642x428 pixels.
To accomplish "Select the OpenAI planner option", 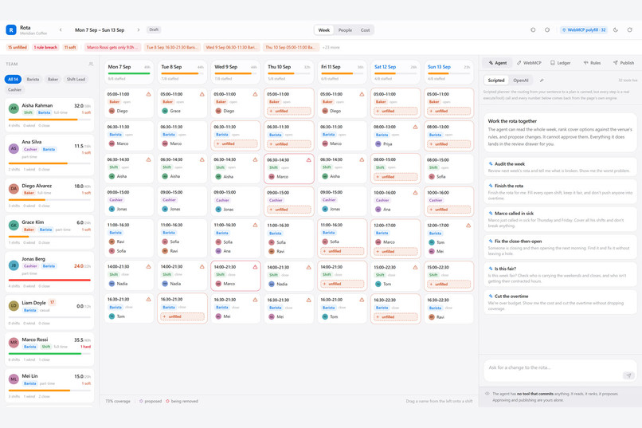I will [x=521, y=80].
